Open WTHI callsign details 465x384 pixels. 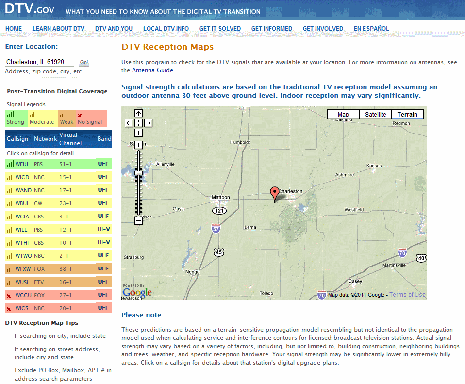point(22,243)
